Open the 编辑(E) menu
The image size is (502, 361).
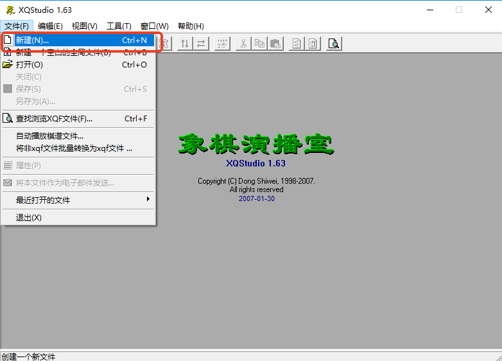pos(50,26)
